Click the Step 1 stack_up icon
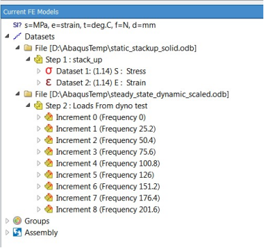The height and width of the screenshot is (248, 264). [x=38, y=59]
